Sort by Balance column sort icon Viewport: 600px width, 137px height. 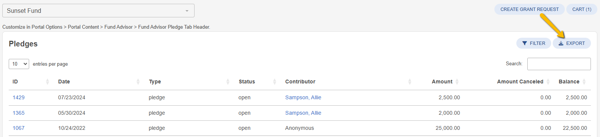click(584, 82)
